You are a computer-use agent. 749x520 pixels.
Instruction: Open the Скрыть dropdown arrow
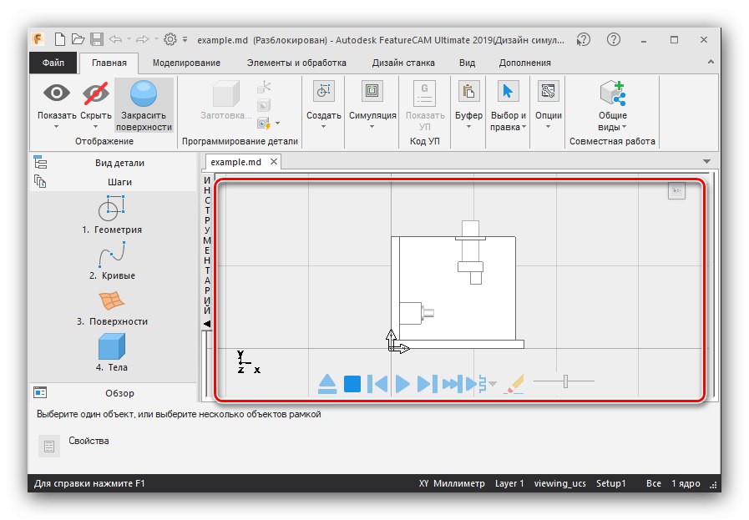coord(95,127)
